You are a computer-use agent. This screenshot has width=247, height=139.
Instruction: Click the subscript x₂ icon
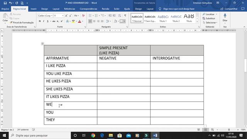point(58,21)
